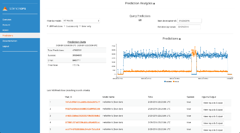Open Documentation from the sidebar
Screen dimensions: 240x133
click(x=10, y=41)
